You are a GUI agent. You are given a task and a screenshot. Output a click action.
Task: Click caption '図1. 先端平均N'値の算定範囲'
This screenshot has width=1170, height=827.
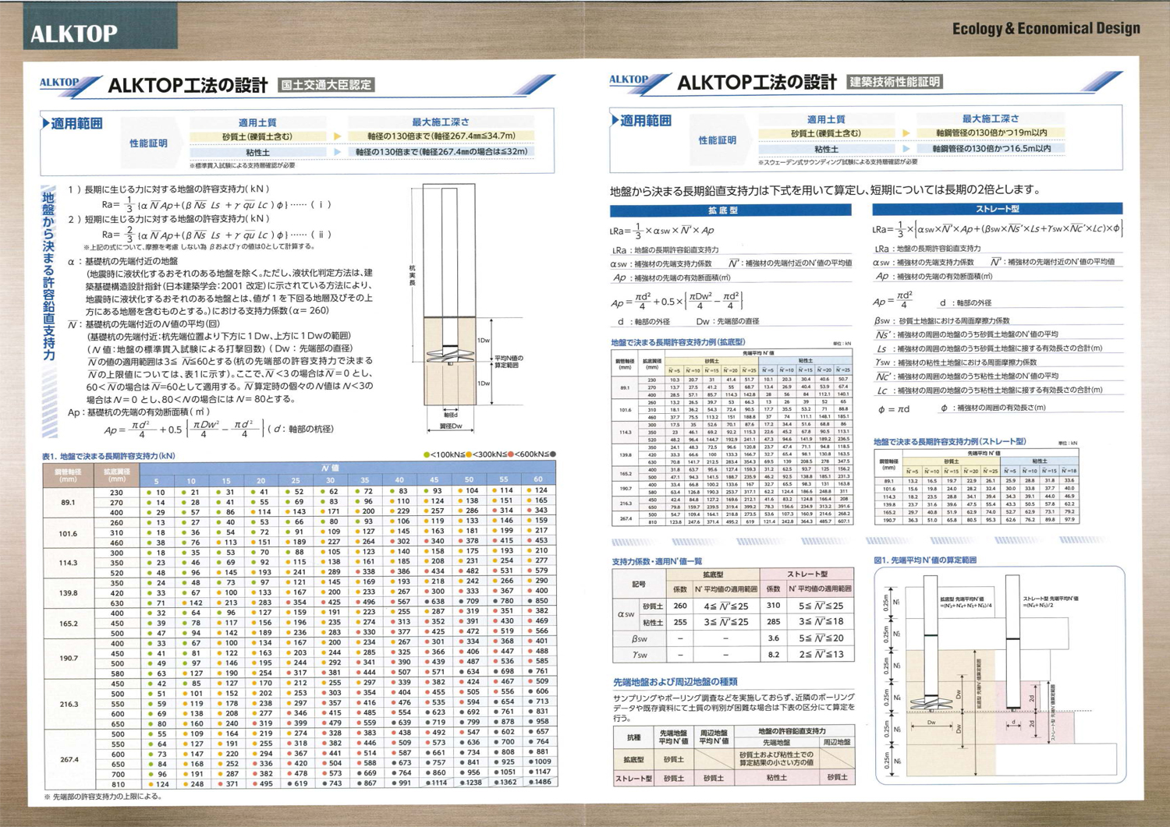point(925,560)
